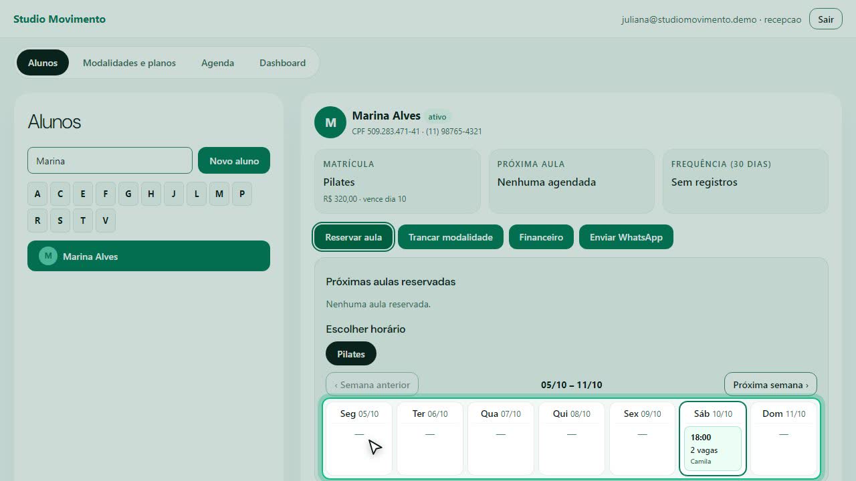Click Enviar WhatsApp button
856x481 pixels.
[626, 237]
